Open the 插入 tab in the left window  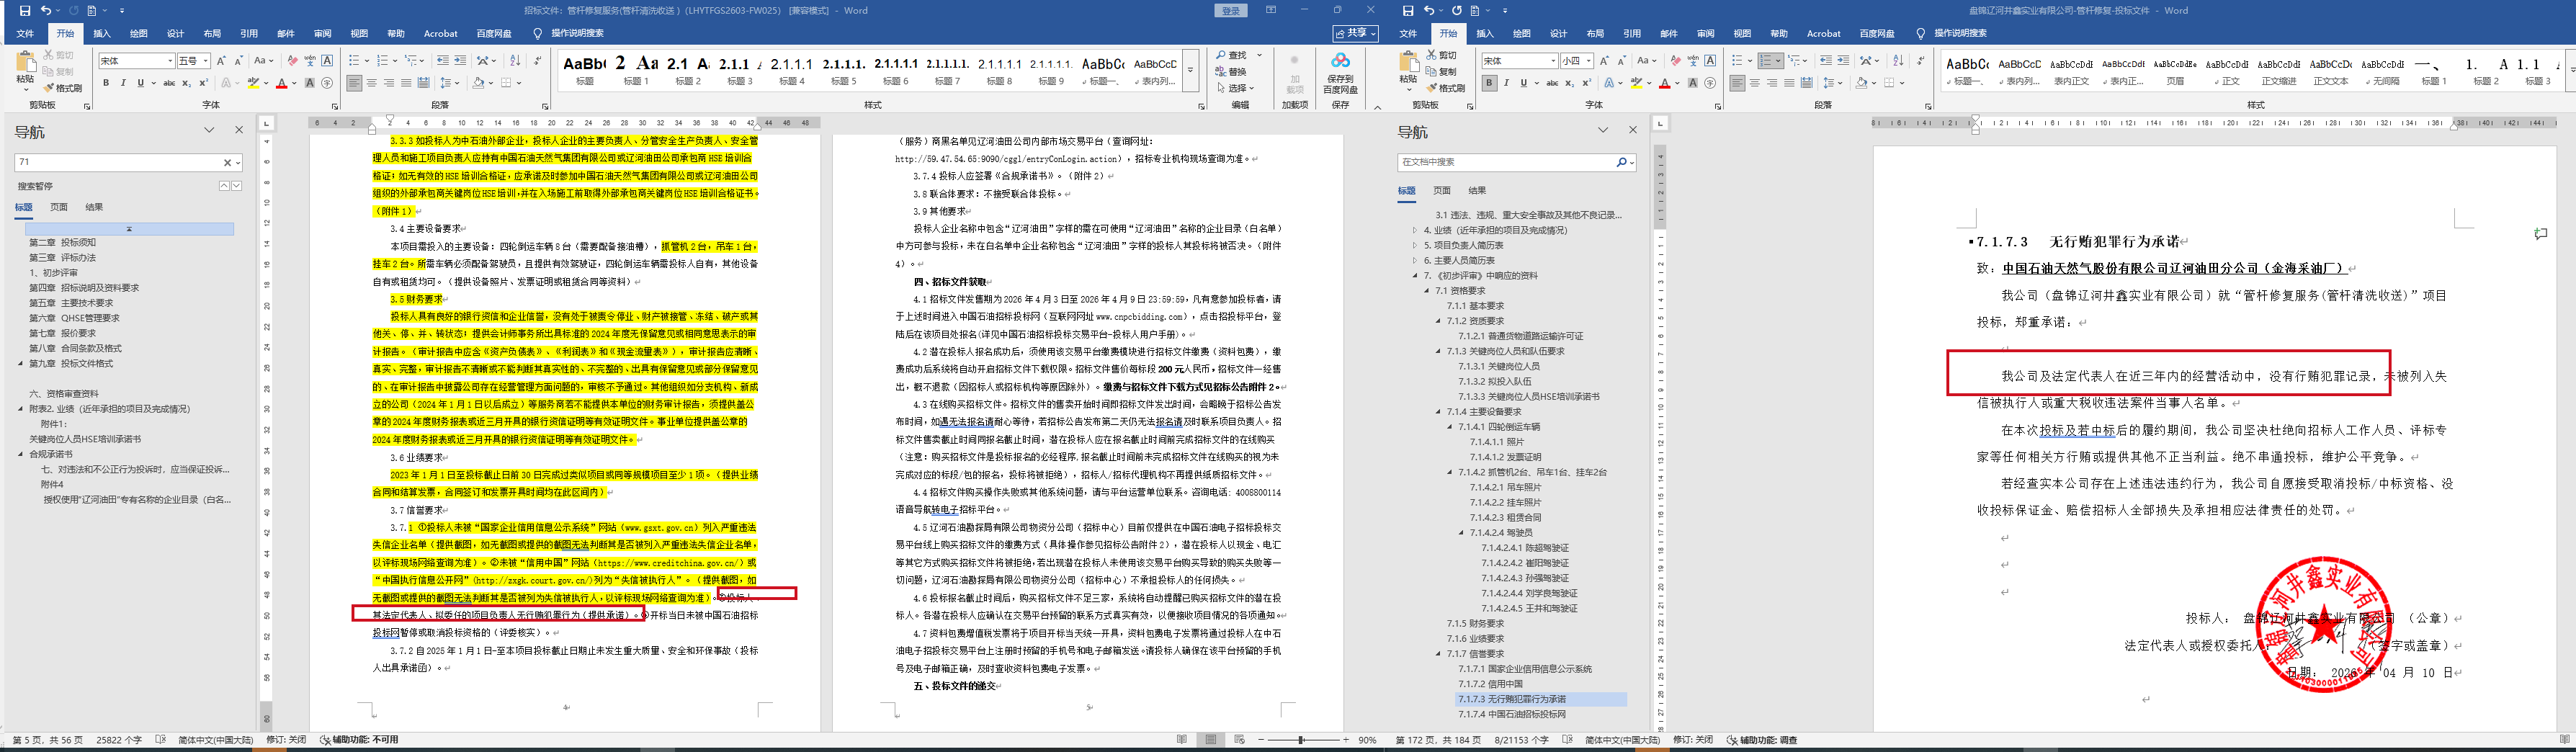pyautogui.click(x=102, y=33)
